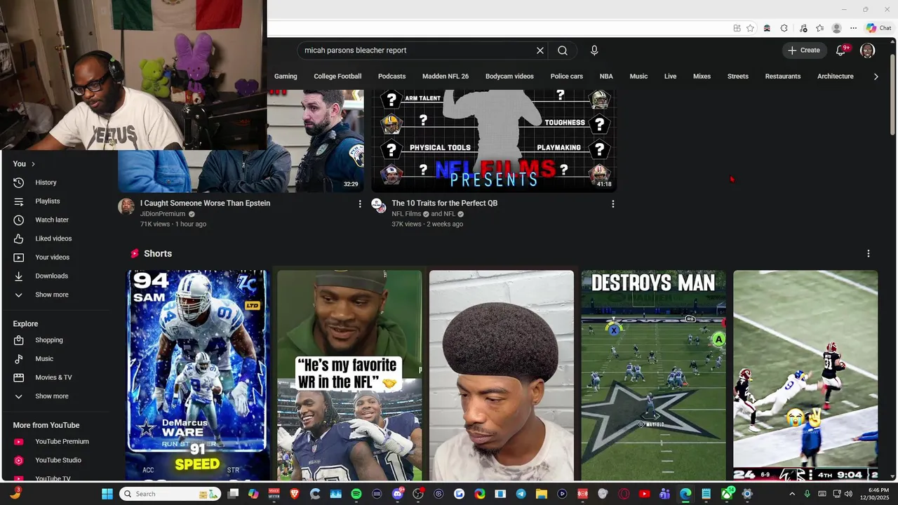This screenshot has width=898, height=505.
Task: Open options menu for the Epstein video
Action: (360, 204)
